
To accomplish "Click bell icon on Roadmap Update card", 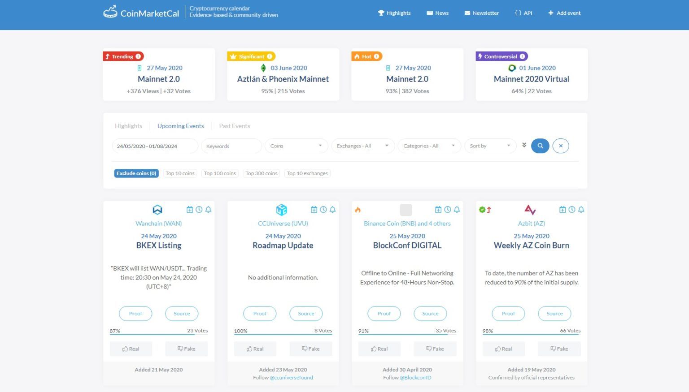I will pyautogui.click(x=332, y=209).
